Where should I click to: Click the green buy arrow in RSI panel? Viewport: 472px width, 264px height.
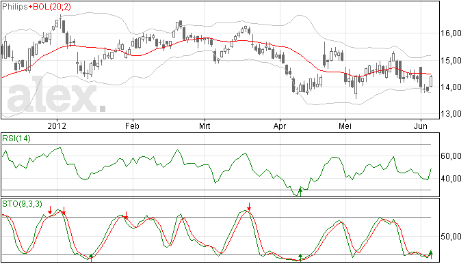pyautogui.click(x=300, y=192)
